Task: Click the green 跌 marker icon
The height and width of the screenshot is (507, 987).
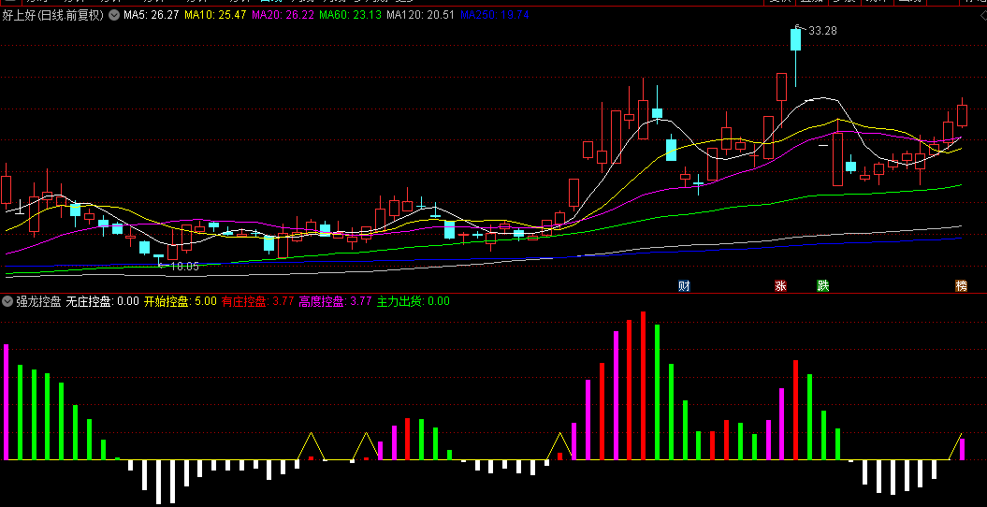Action: 822,286
